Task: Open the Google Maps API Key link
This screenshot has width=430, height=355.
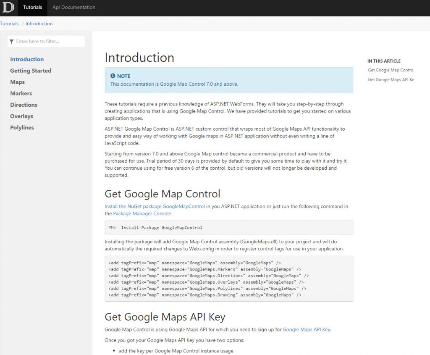Action: (306, 329)
